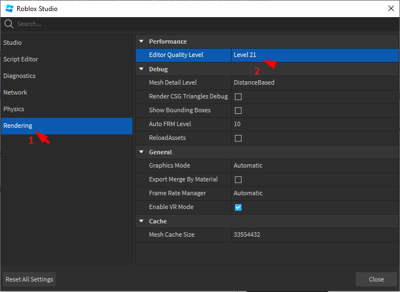The image size is (400, 292).
Task: Click the General section header text
Action: tap(161, 152)
